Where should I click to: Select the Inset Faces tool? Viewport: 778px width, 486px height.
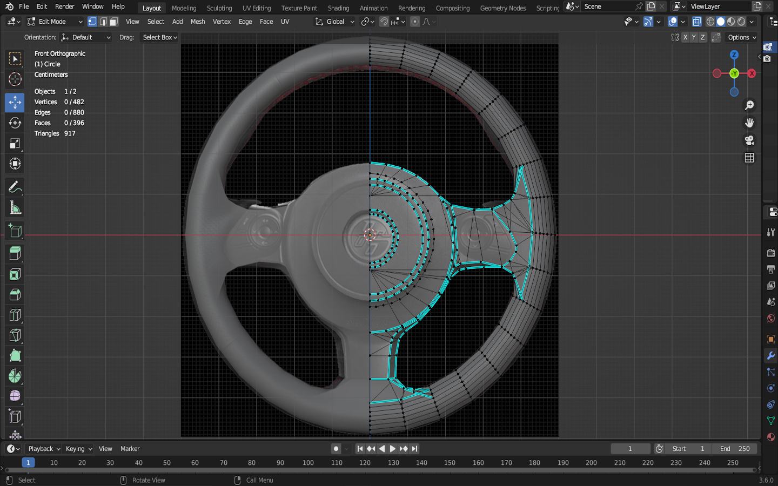point(15,274)
